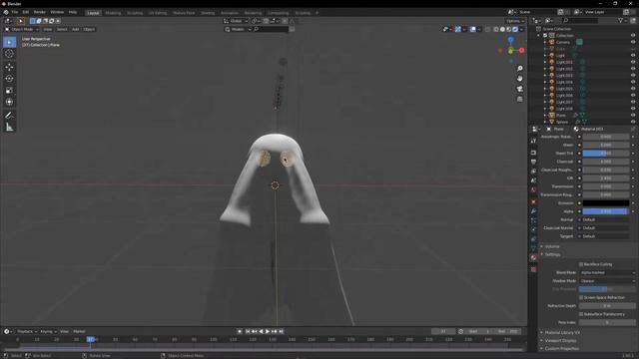Expand the Volume panel
This screenshot has width=639, height=359.
(552, 246)
